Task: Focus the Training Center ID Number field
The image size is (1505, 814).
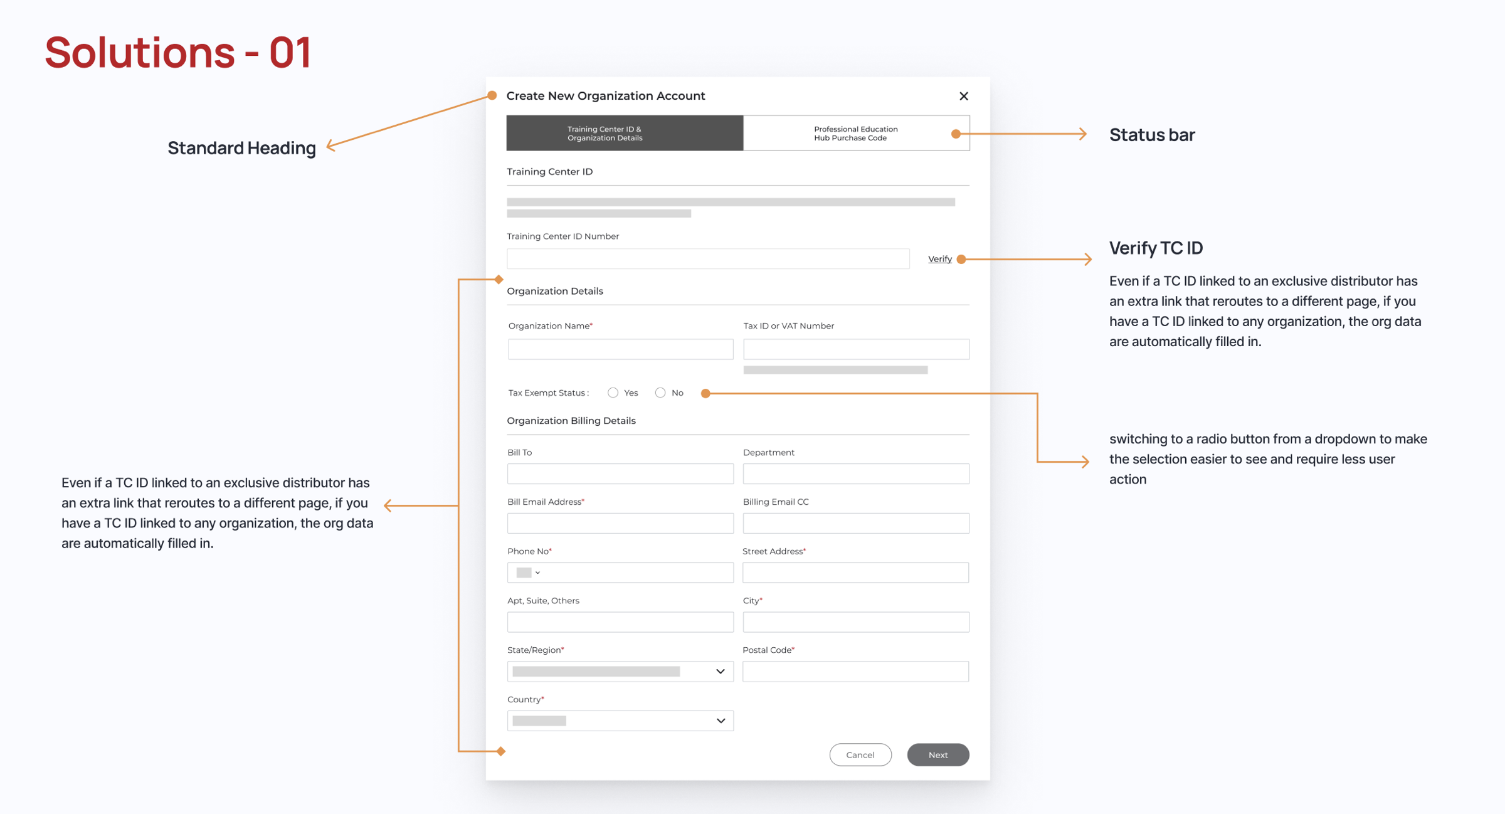Action: [x=708, y=258]
